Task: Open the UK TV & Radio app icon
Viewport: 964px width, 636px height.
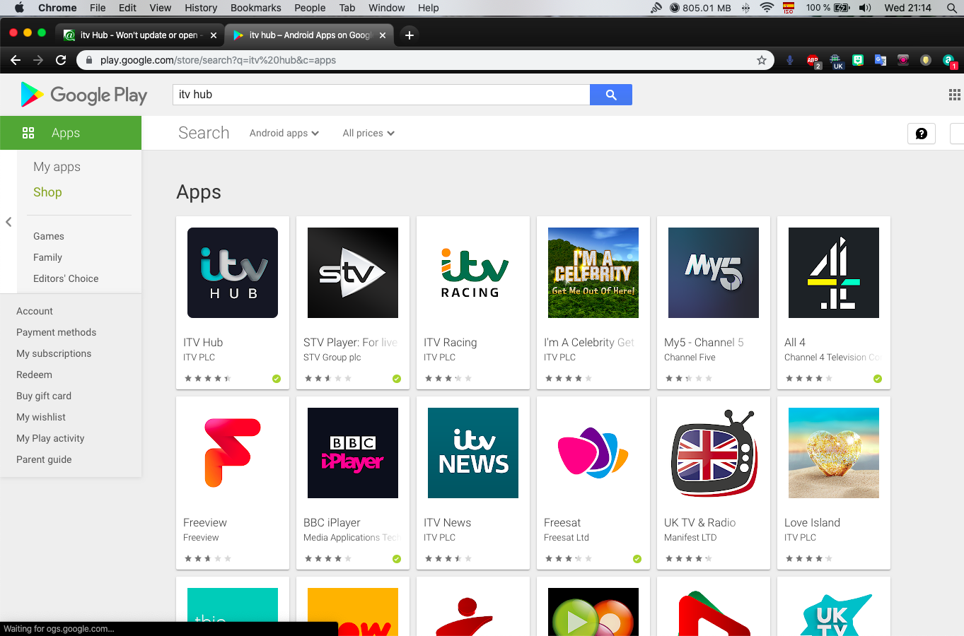Action: (714, 453)
